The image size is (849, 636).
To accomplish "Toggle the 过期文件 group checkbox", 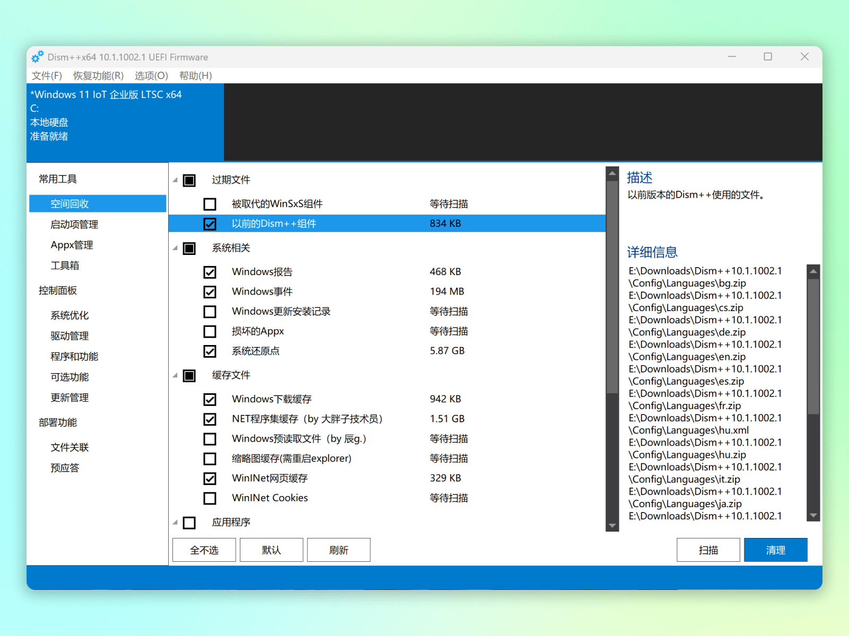I will [x=189, y=180].
